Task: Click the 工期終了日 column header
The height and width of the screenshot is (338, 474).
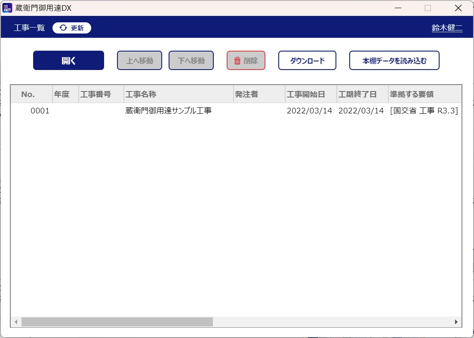Action: click(357, 94)
